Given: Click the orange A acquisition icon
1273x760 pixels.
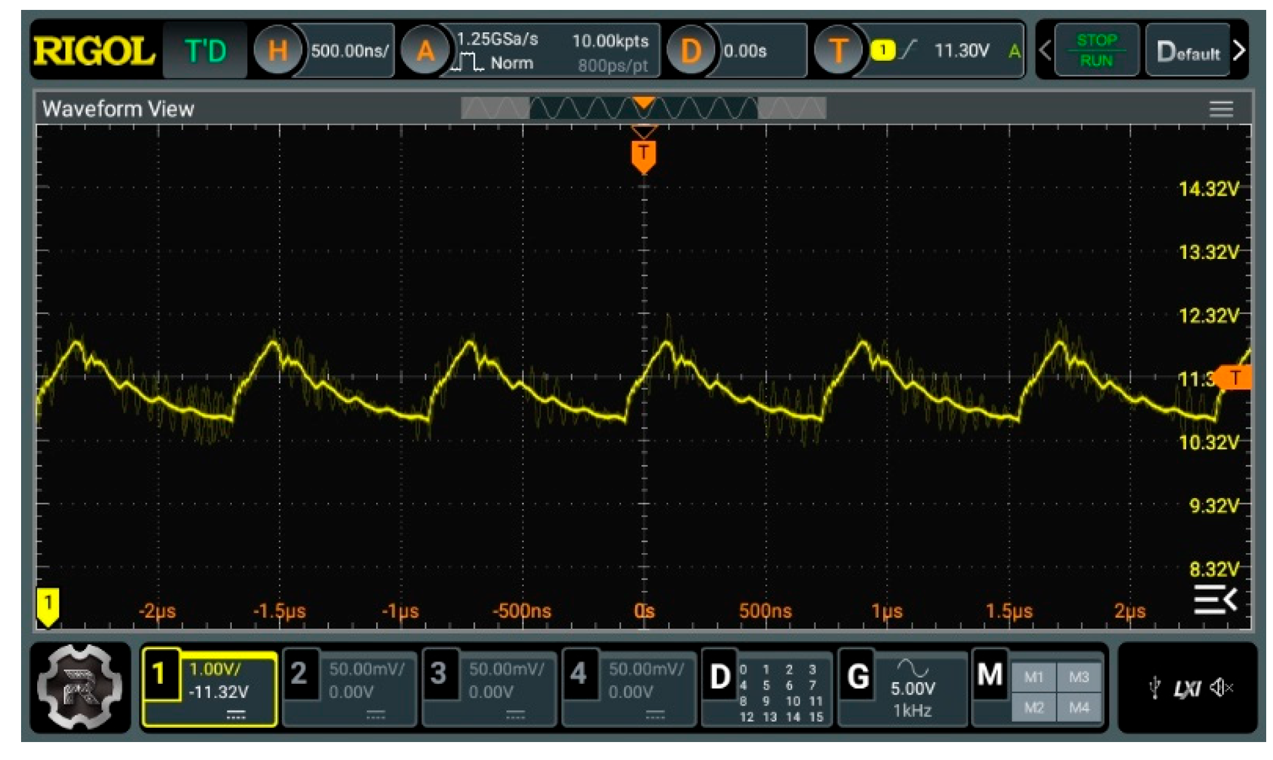Looking at the screenshot, I should tap(425, 50).
